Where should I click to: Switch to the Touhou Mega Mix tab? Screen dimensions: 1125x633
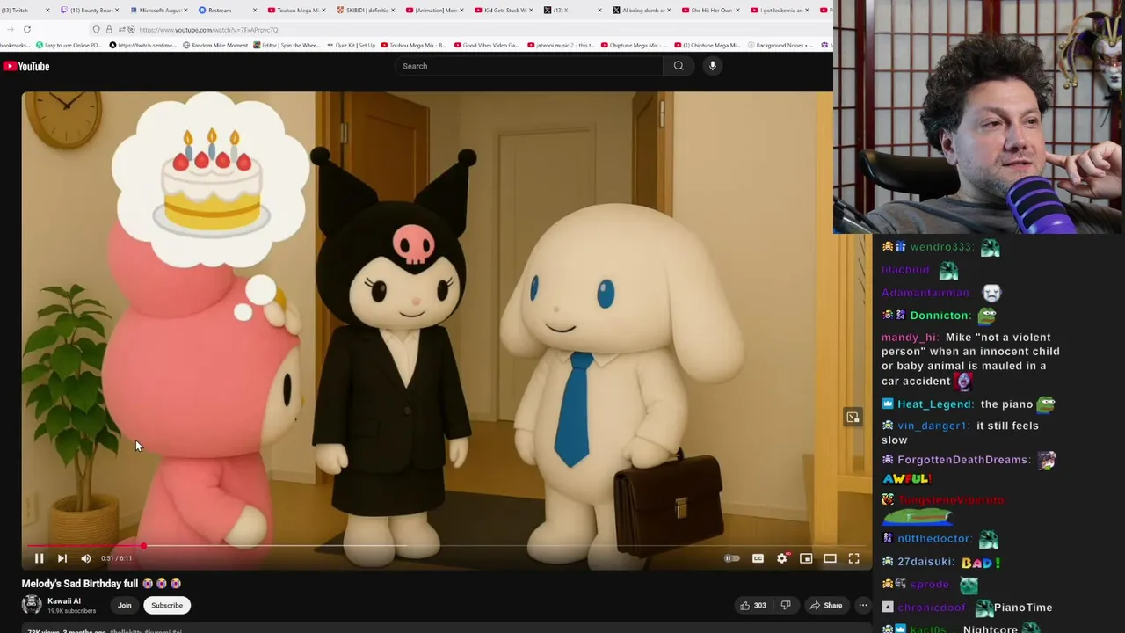click(294, 11)
